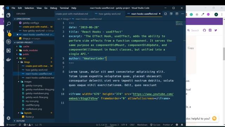Open the Go menu
The height and width of the screenshot is (127, 225).
pos(46,8)
